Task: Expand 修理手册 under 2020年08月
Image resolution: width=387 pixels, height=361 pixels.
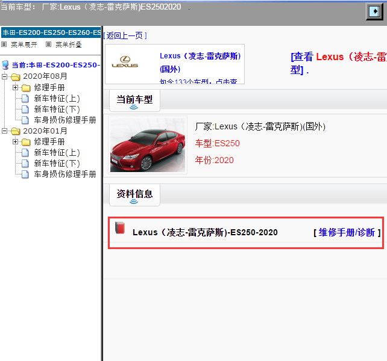Action: [15, 87]
